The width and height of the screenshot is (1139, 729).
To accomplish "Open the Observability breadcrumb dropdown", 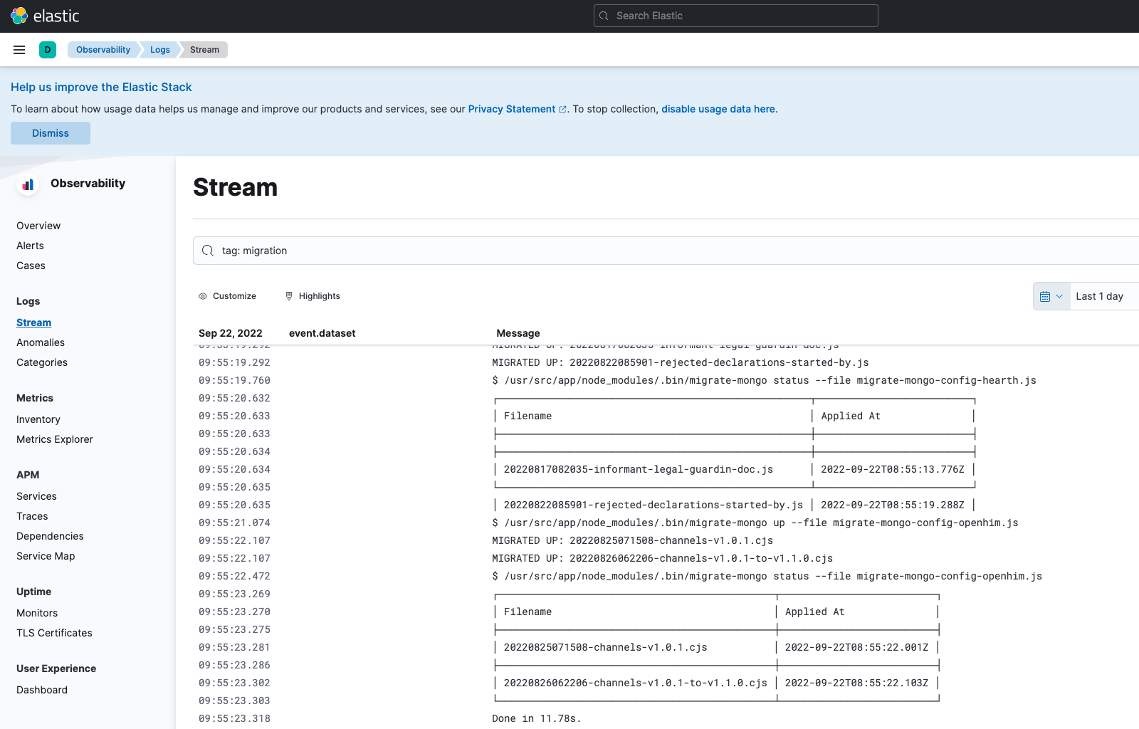I will tap(103, 49).
